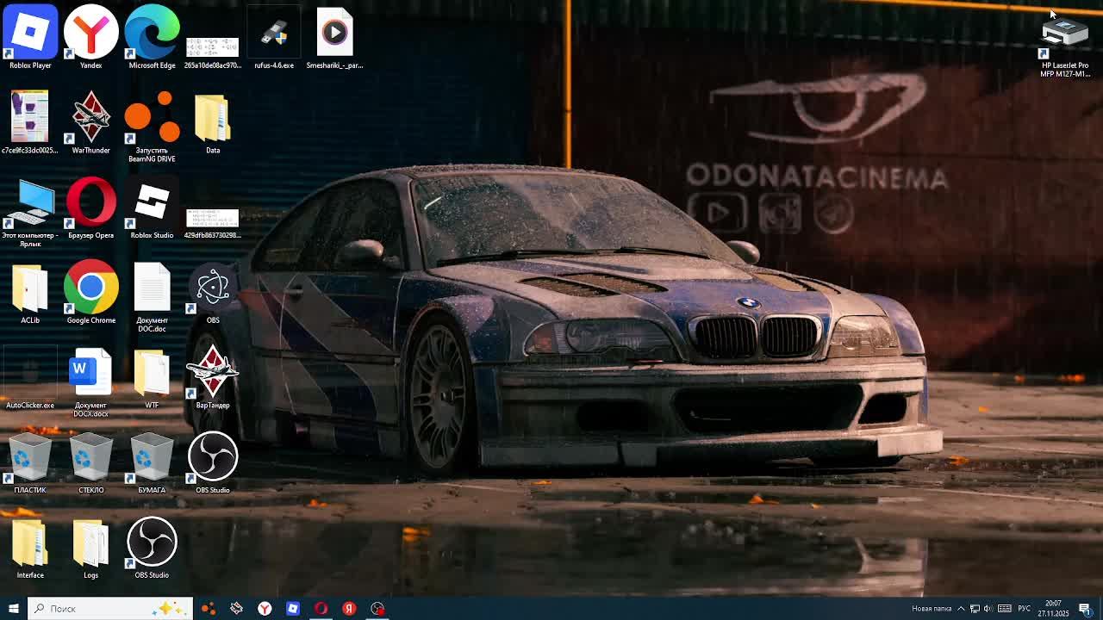Open the Новая папка taskbar toolbar
1103x620 pixels.
point(932,609)
